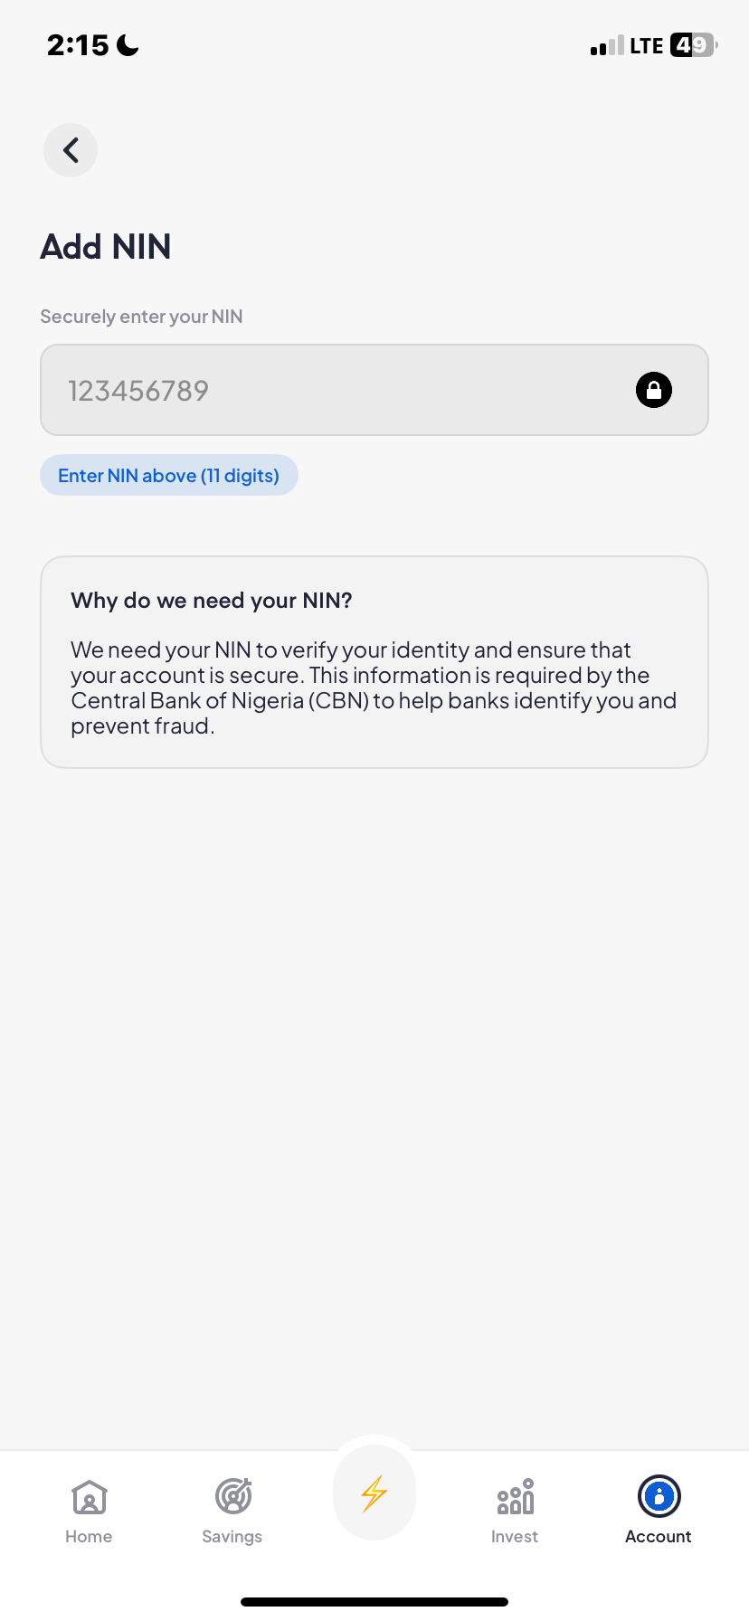Screen dimensions: 749x1621
Task: Tap the cellular signal bars icon
Action: pyautogui.click(x=607, y=46)
